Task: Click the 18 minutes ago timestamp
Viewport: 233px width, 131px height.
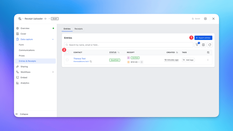Action: point(171,60)
